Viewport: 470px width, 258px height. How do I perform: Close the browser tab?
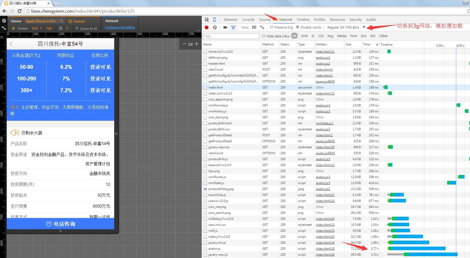[49, 3]
